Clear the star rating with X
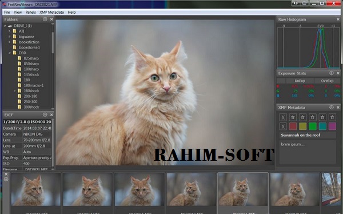This screenshot has width=343, height=214. [283, 117]
